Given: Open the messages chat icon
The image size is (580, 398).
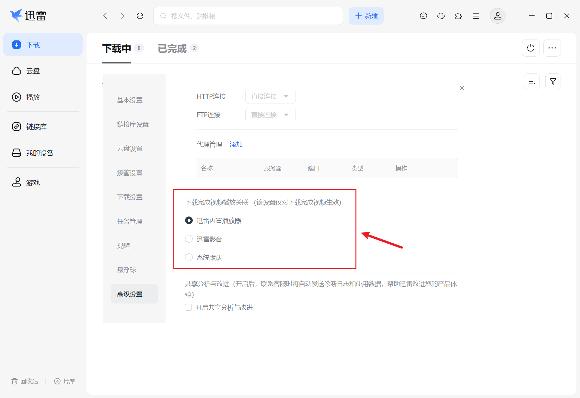Looking at the screenshot, I should tap(423, 16).
